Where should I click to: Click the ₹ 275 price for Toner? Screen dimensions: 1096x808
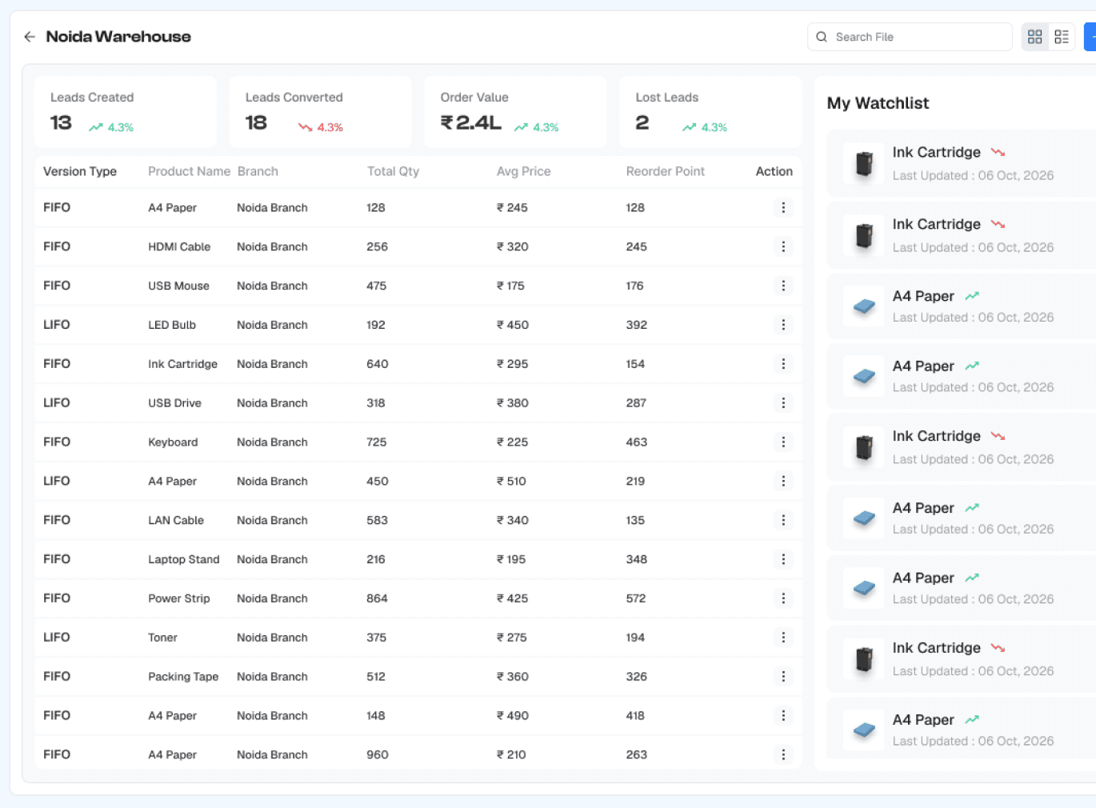click(512, 638)
